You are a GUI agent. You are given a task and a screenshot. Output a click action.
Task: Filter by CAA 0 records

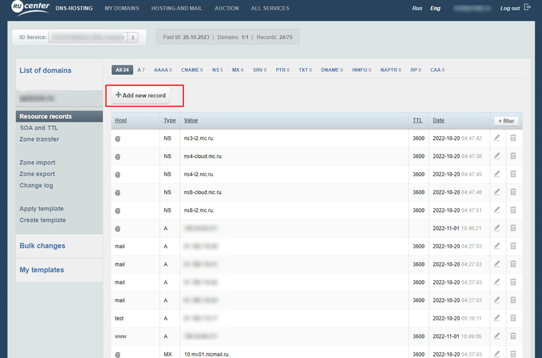tap(437, 70)
